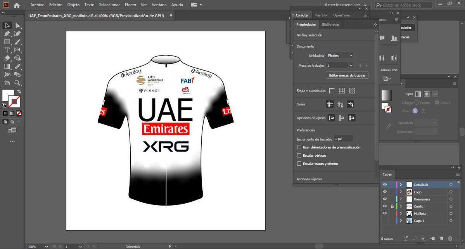
Task: Open the Archivo menu
Action: (x=37, y=5)
